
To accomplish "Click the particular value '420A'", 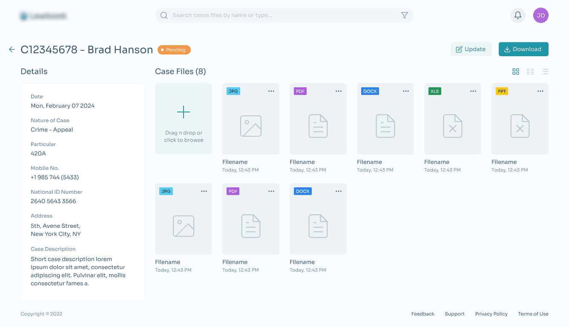I will [x=38, y=153].
